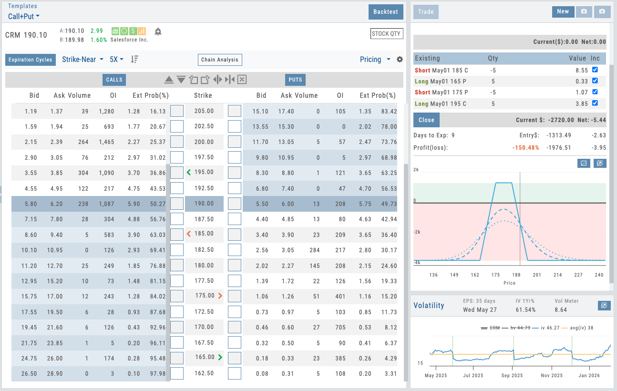
Task: Select the CALLS column header tab
Action: [x=114, y=80]
